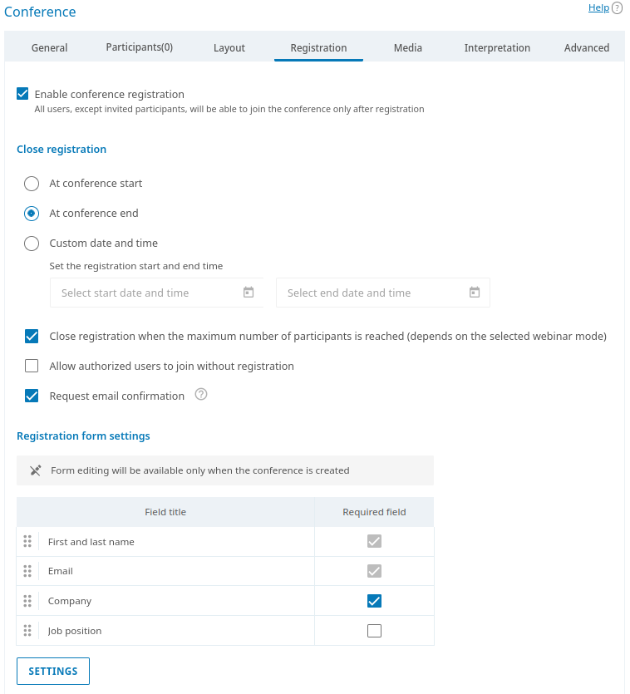Switch to the Media tab

pos(407,47)
